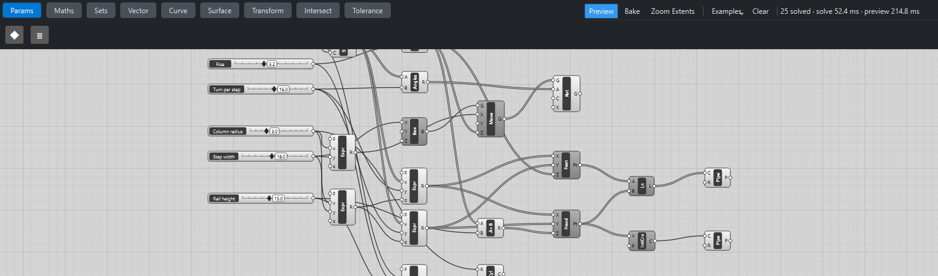
Task: Click the Rail height slider handle
Action: pos(269,198)
